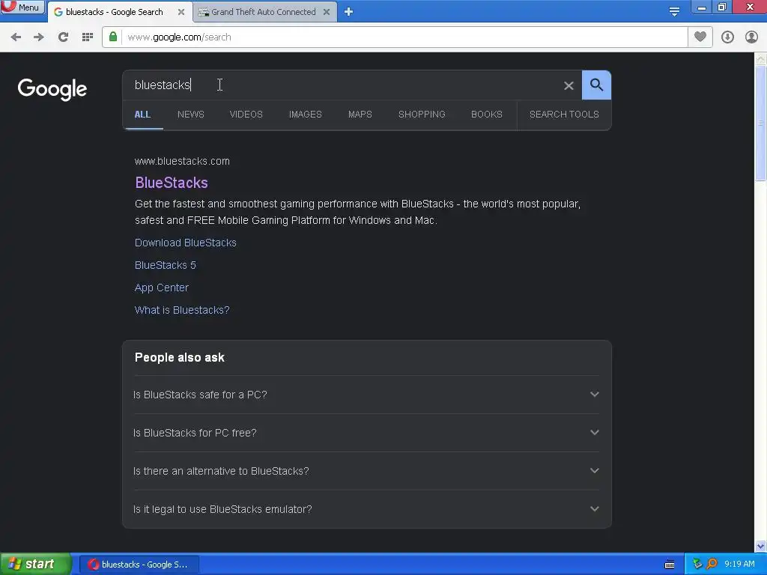767x575 pixels.
Task: Click the orange search tray icon
Action: click(712, 565)
